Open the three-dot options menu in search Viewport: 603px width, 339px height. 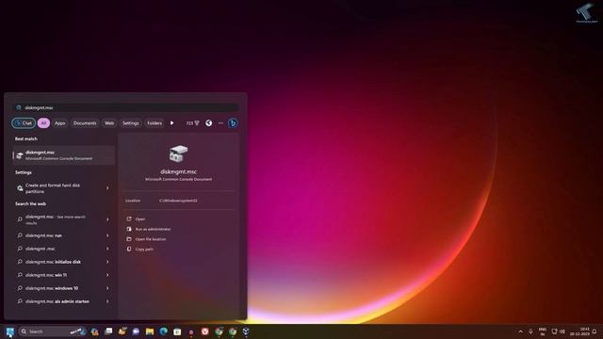coord(220,123)
